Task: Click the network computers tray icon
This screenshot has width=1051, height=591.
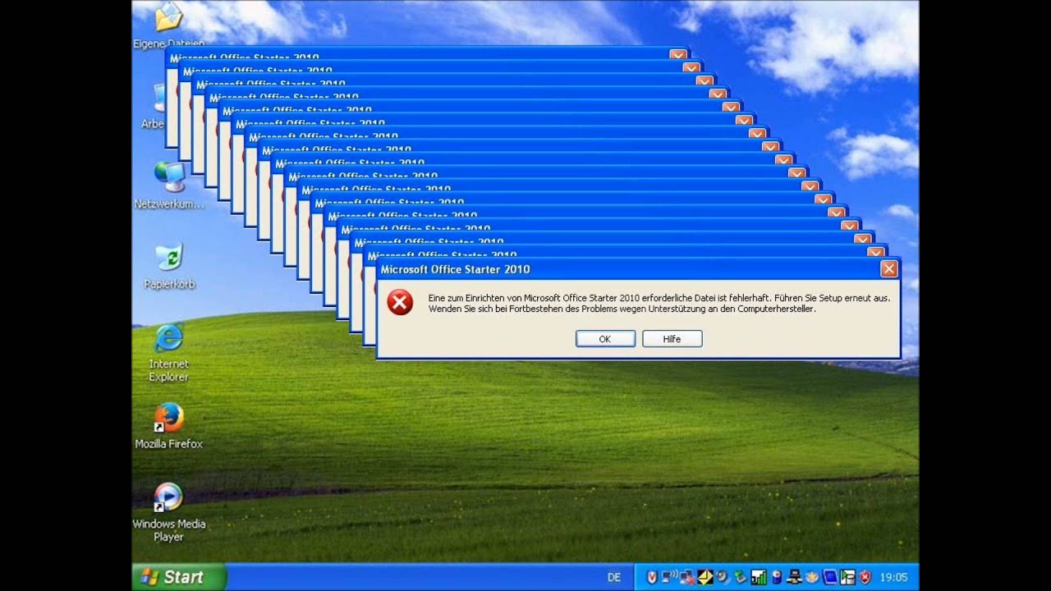Action: pos(794,577)
